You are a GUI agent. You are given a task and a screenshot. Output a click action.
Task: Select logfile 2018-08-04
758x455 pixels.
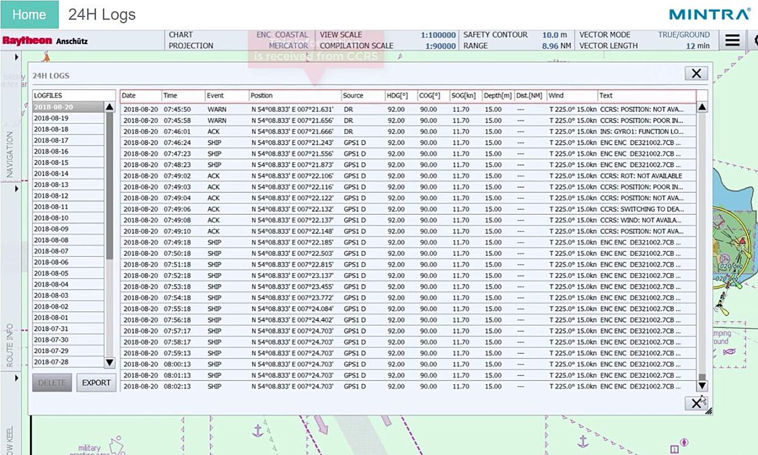click(x=68, y=284)
